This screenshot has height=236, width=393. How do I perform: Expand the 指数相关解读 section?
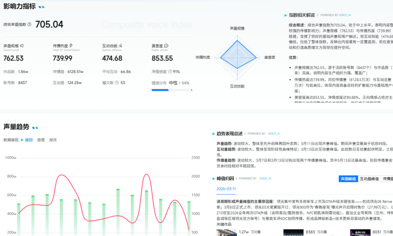point(286,15)
